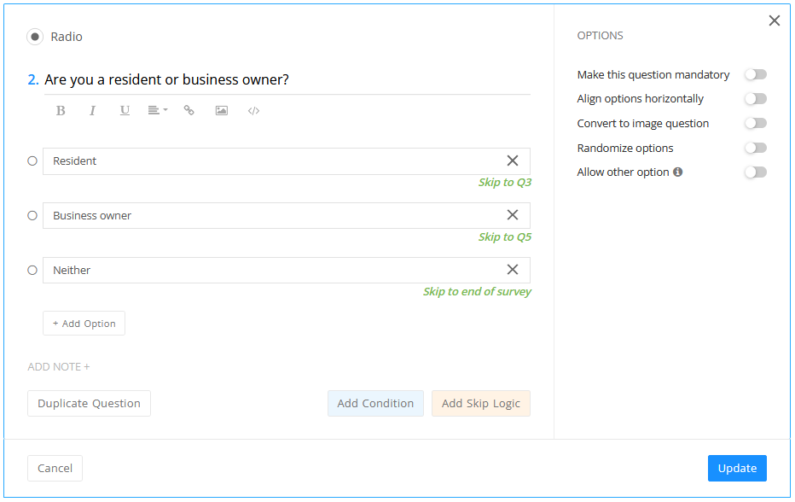Remove the Neither option

(x=513, y=270)
